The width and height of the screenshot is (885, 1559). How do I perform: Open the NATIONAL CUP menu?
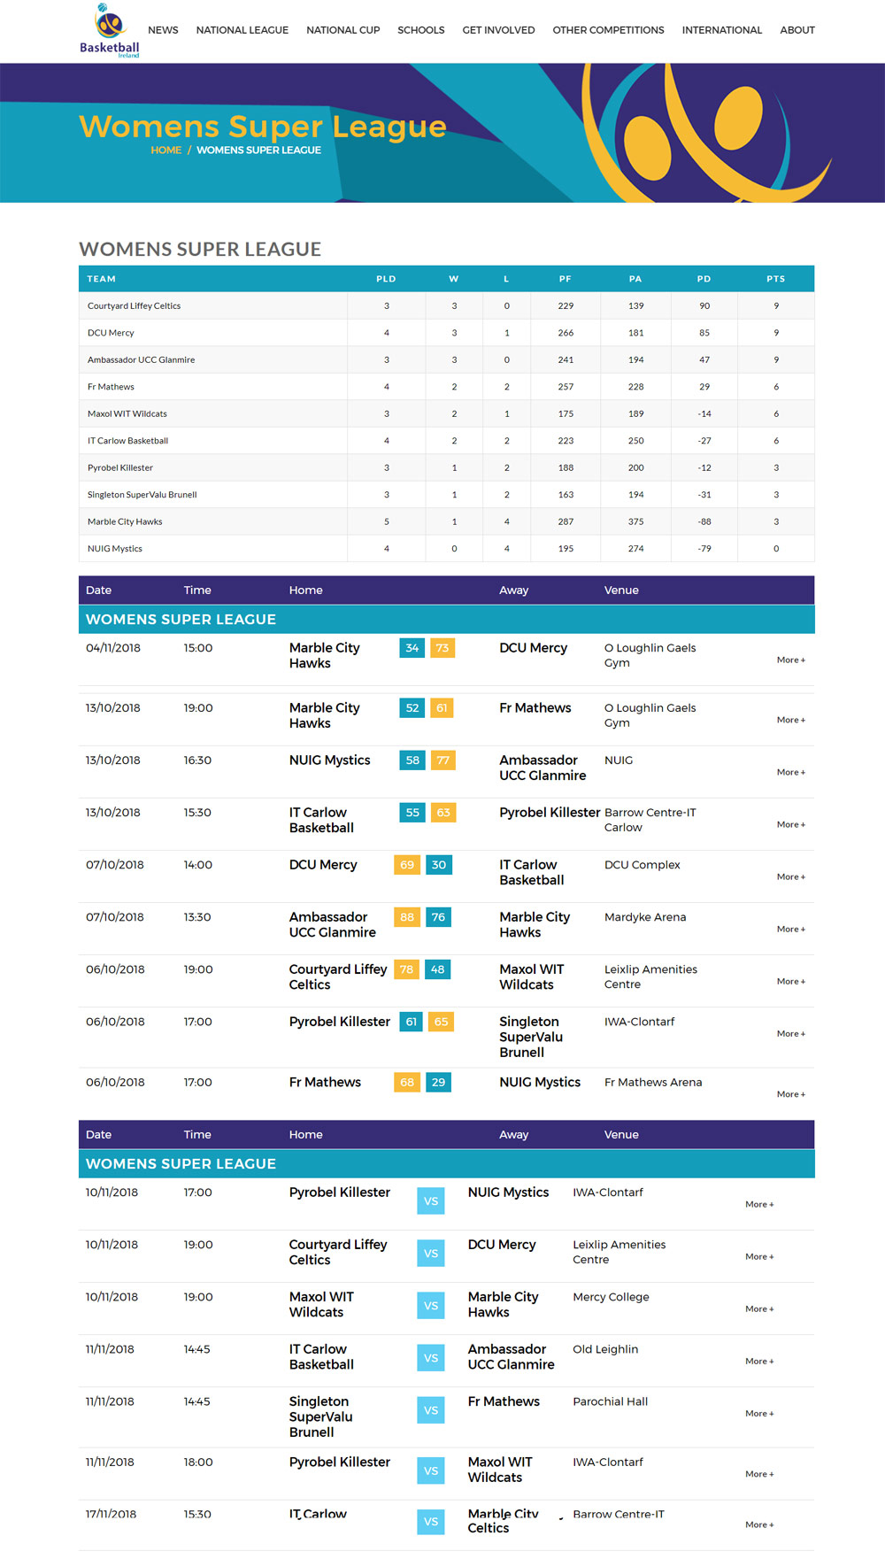click(x=343, y=30)
